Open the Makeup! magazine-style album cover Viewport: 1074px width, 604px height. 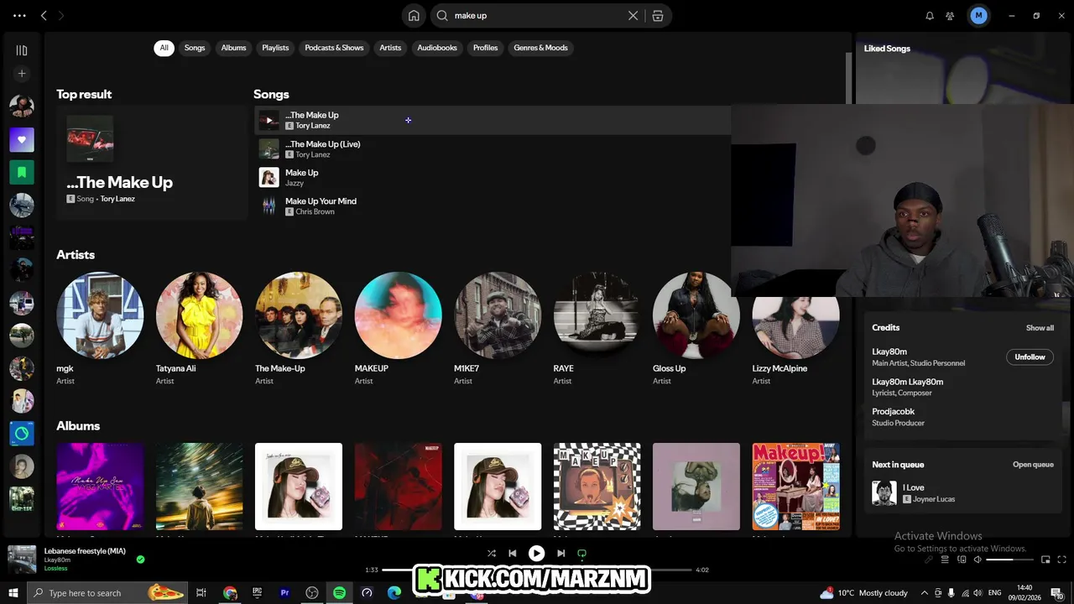tap(795, 487)
